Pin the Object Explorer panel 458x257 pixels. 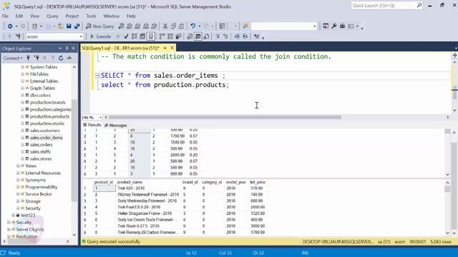67,49
